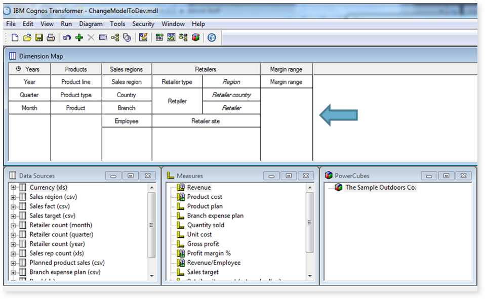Select the Retailers dimension header

(x=206, y=69)
